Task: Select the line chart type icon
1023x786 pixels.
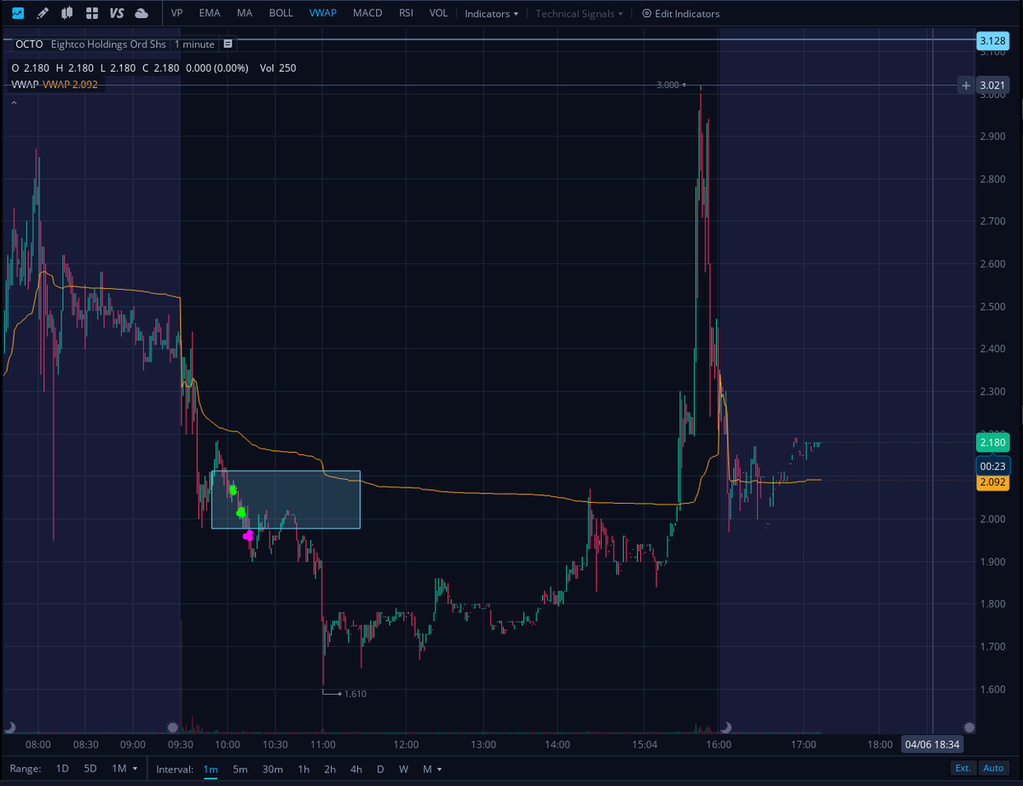Action: pos(18,14)
